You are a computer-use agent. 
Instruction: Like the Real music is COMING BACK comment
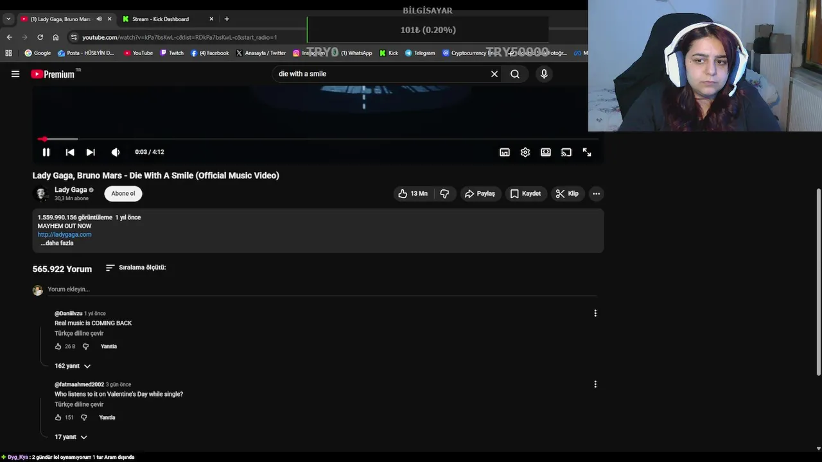click(58, 346)
